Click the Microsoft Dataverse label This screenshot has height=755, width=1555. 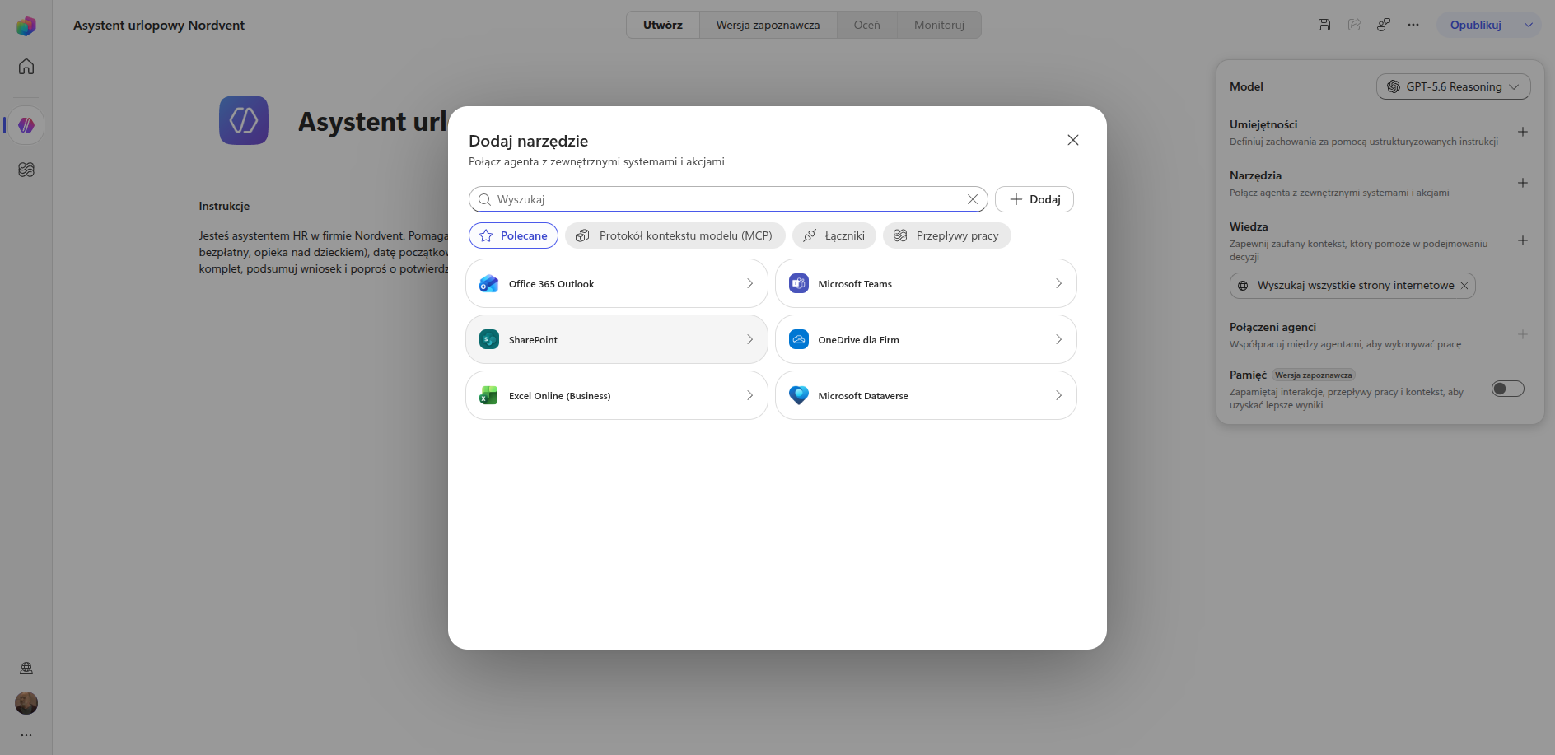(863, 396)
